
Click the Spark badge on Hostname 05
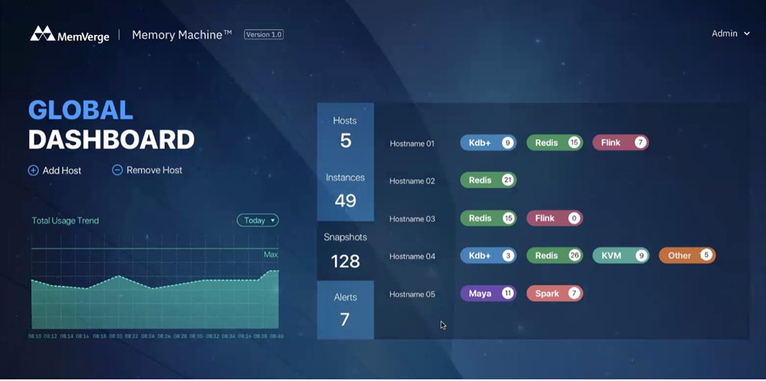point(554,294)
